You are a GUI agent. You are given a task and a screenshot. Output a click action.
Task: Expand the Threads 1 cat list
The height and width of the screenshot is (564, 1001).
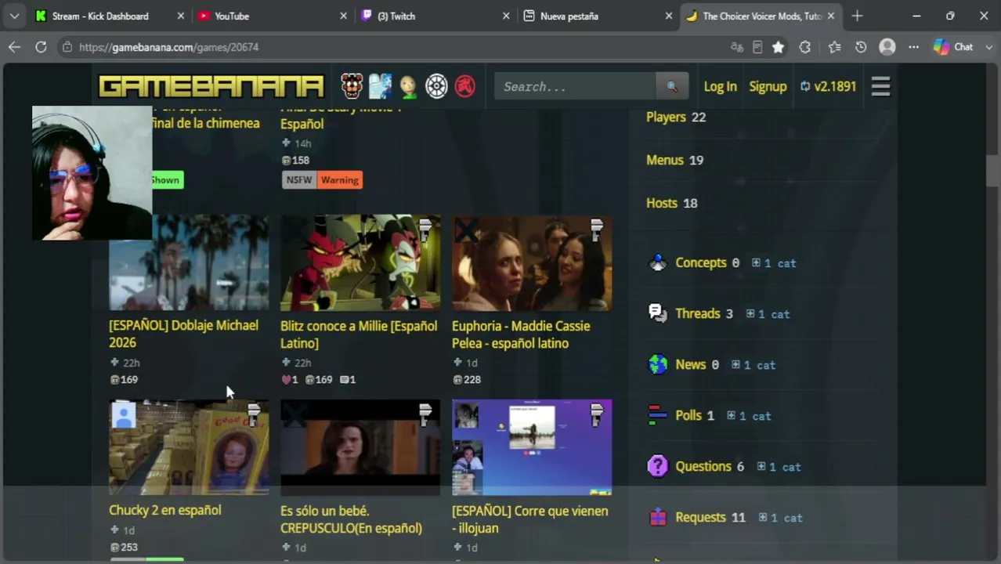(768, 314)
